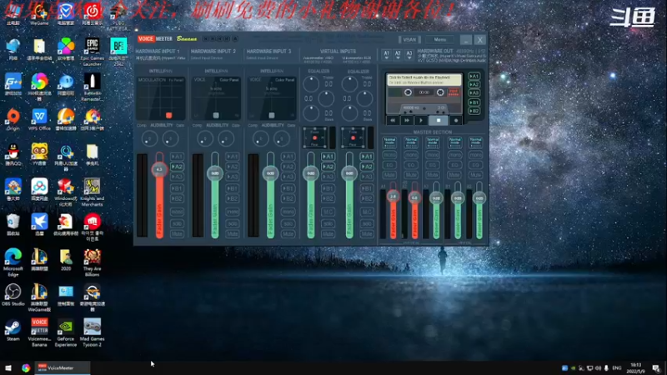Change mode selector on master bus A1
Screen dimensions: 667x375
point(389,142)
